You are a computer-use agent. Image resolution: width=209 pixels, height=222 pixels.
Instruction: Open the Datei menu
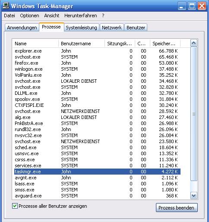click(x=9, y=16)
